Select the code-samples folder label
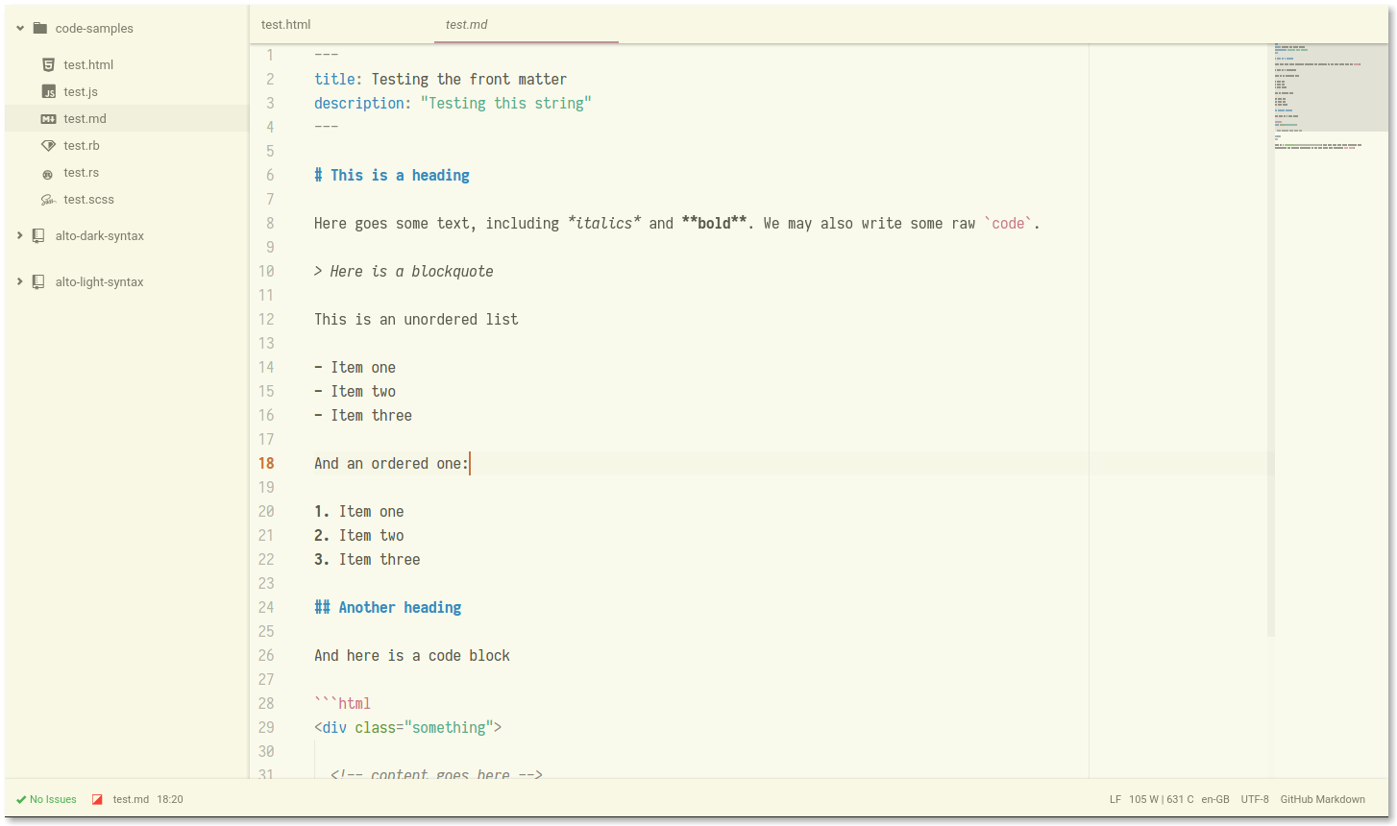Image resolution: width=1397 pixels, height=826 pixels. pos(94,28)
